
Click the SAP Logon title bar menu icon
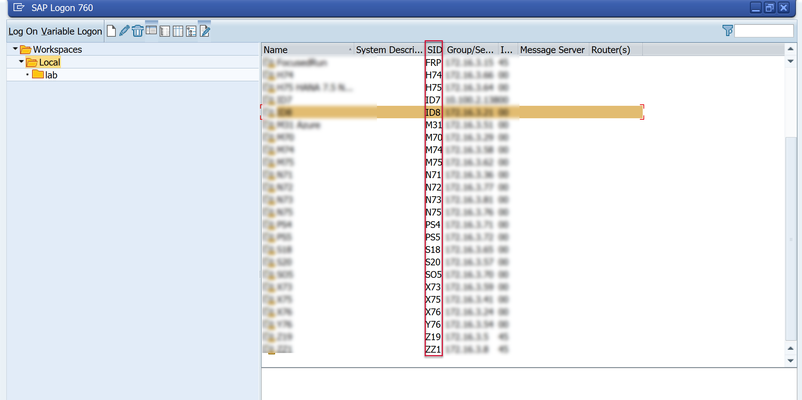point(19,7)
